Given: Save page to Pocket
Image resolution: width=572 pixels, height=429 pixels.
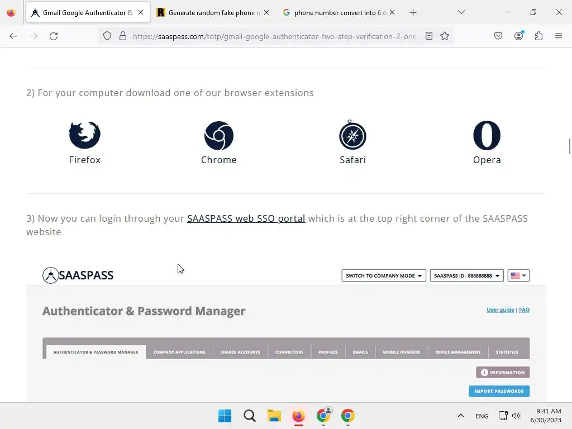Looking at the screenshot, I should point(498,36).
